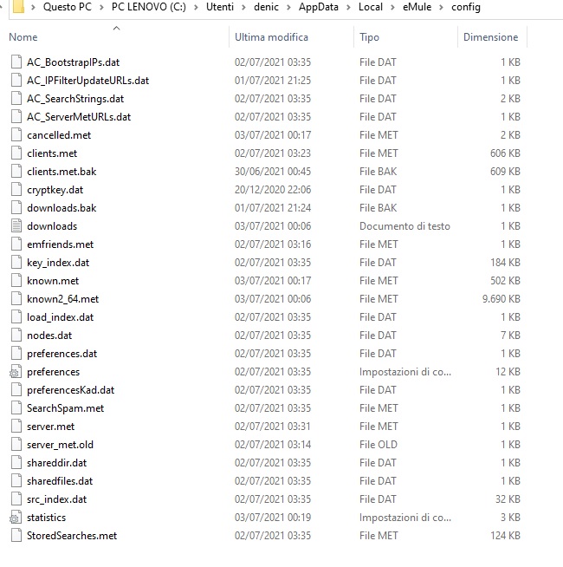This screenshot has width=563, height=567.
Task: Click the file icon next to preferences.dat
Action: click(16, 353)
